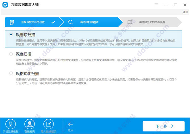Viewport: 190px width, 134px height.
Task: Click the 注册 register link
Action: coord(185,12)
